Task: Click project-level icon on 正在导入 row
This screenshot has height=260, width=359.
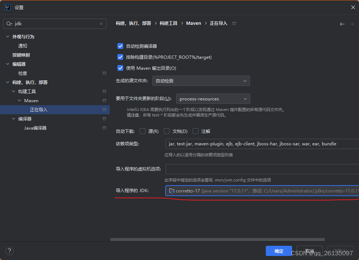Action: tap(105, 110)
